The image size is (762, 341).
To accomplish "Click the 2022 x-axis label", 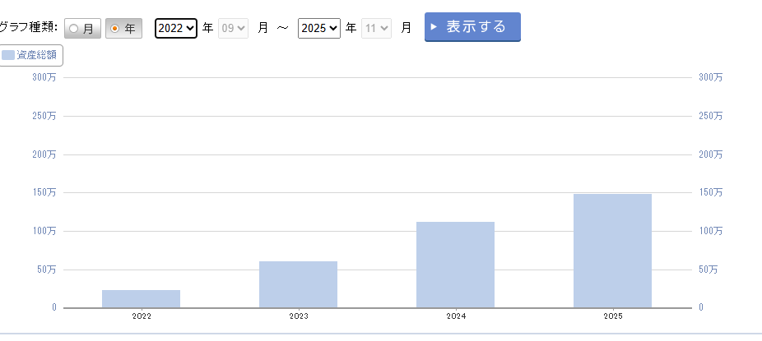I will coord(141,316).
